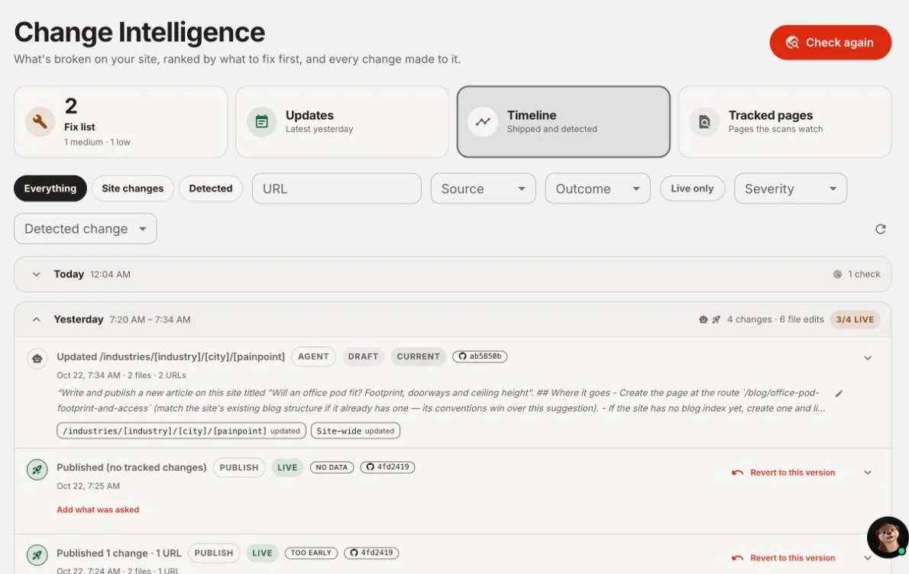Click the refresh icon beside filters
Image resolution: width=909 pixels, height=574 pixels.
[880, 229]
